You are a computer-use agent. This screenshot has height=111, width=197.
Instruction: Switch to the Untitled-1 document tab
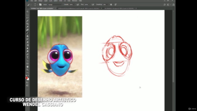tap(42, 8)
